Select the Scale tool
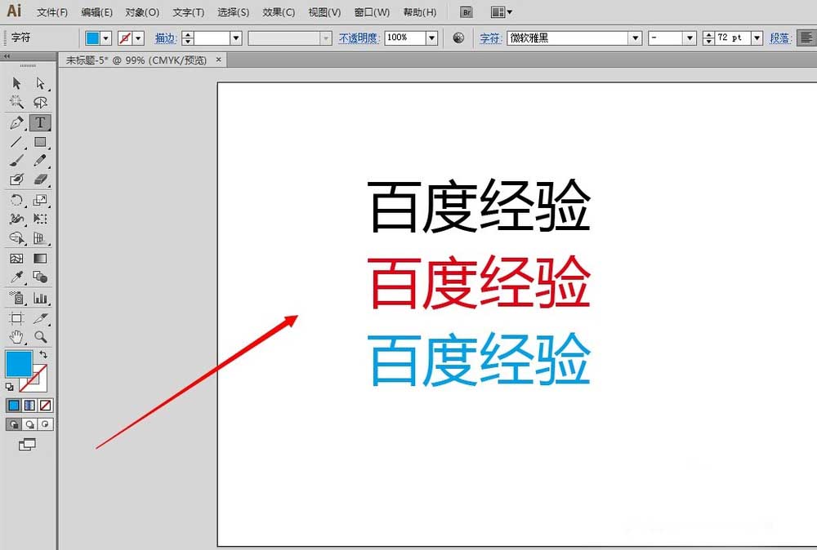 pos(40,200)
